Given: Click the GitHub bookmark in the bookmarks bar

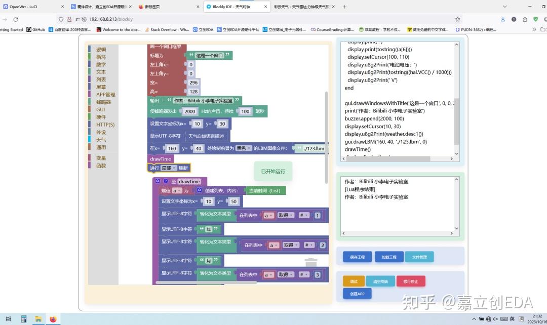Looking at the screenshot, I should click(x=36, y=29).
